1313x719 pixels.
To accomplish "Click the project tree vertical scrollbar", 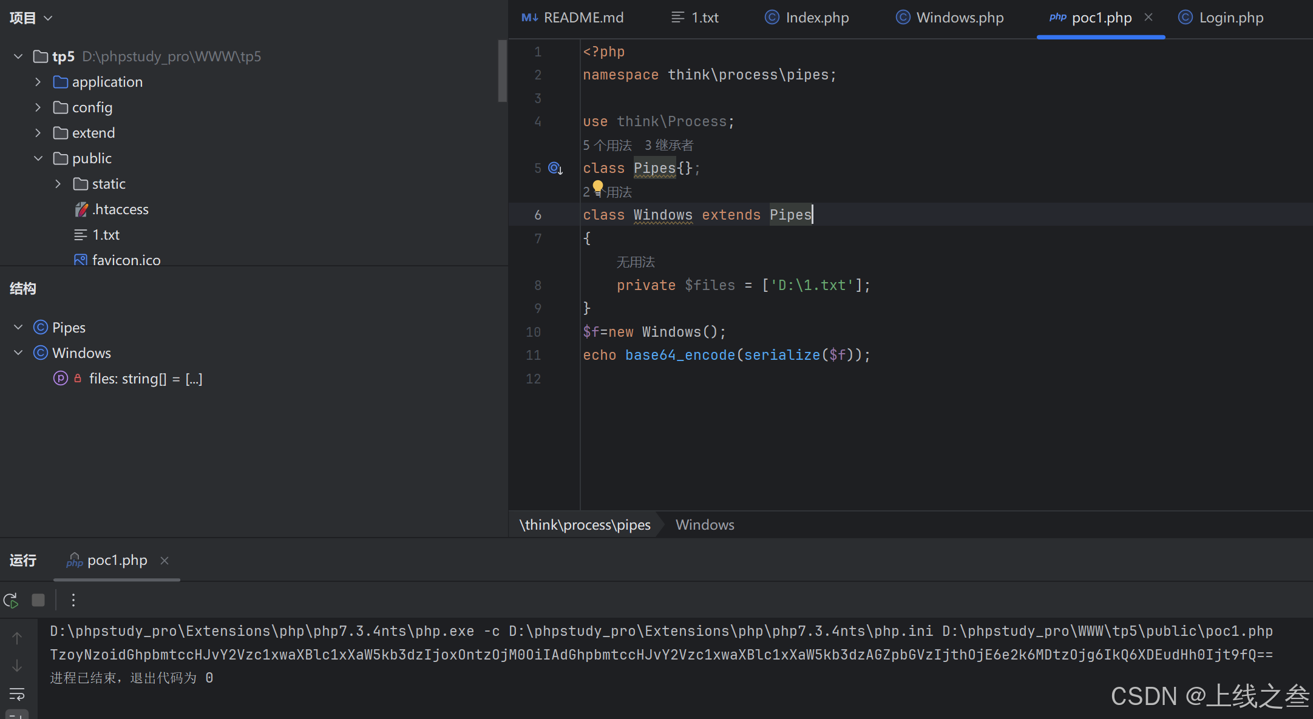I will (x=502, y=72).
